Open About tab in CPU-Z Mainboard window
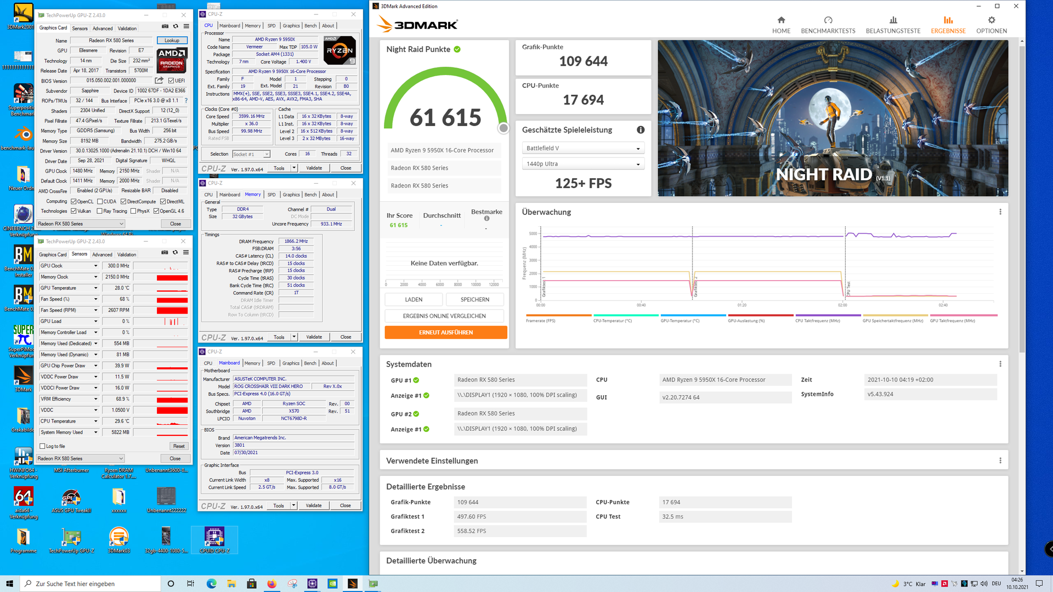 pos(327,363)
